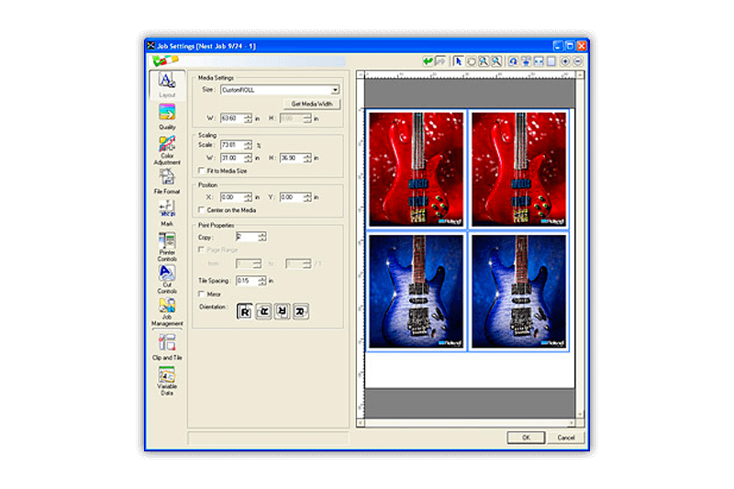Check Center on the Media option
The image size is (734, 489).
coord(202,210)
